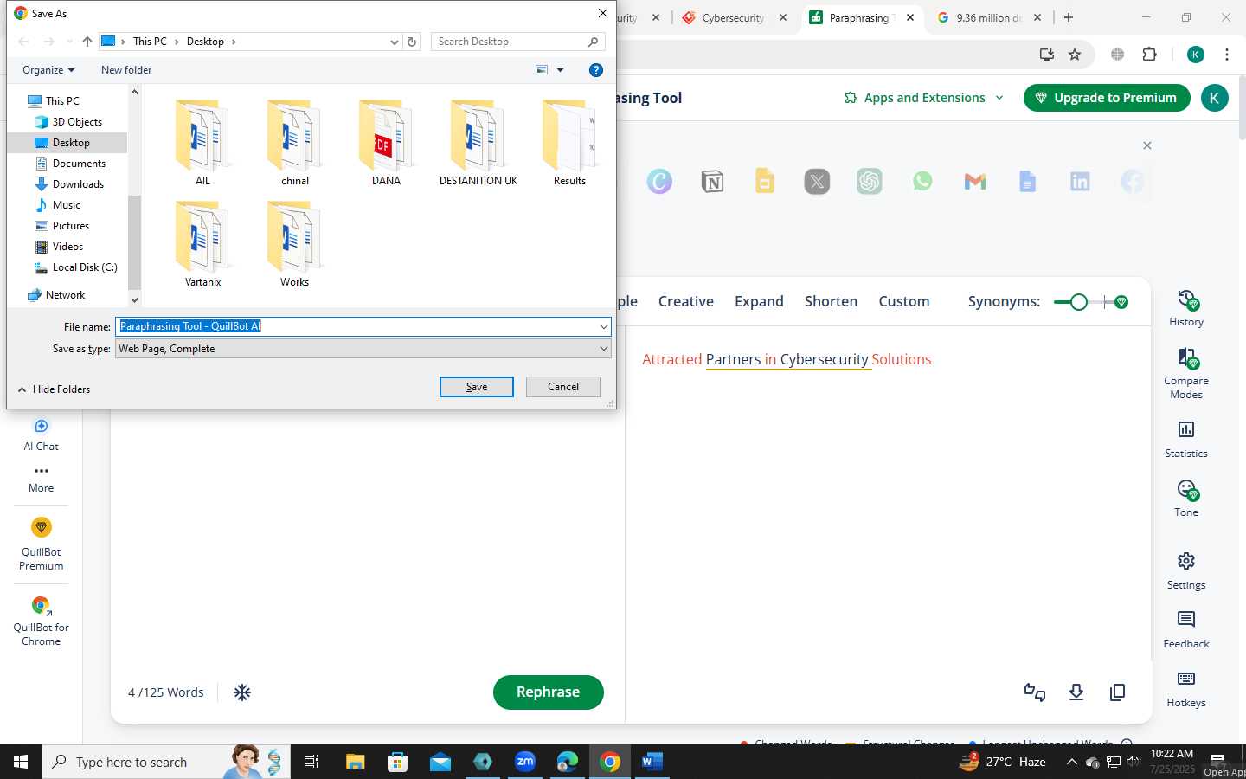Bookmark this page with star icon
This screenshot has width=1246, height=779.
point(1075,55)
